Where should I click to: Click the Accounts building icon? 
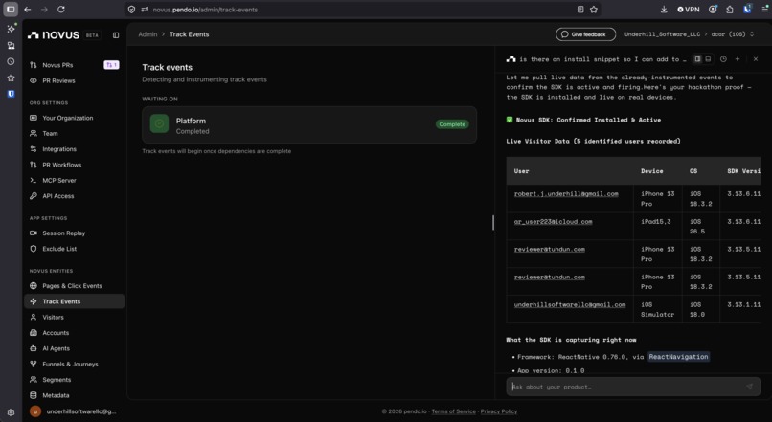[x=34, y=333]
